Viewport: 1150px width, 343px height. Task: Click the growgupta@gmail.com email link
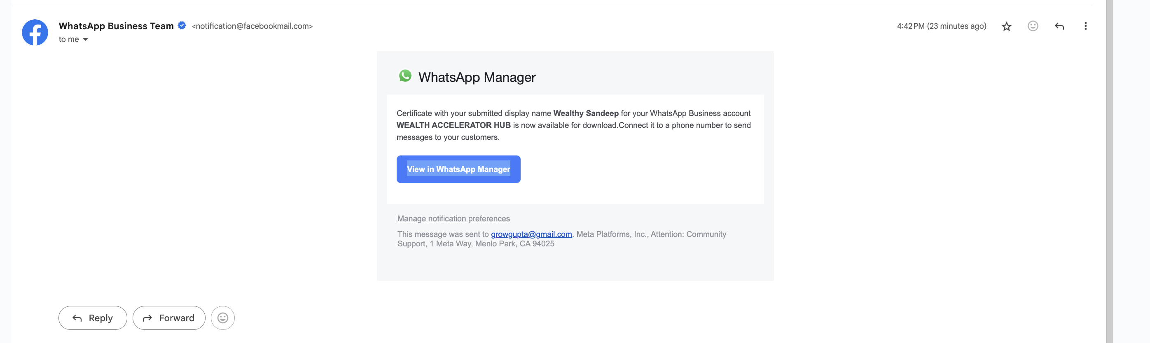(x=531, y=234)
